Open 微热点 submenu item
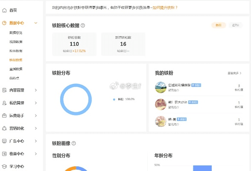 (x=14, y=78)
